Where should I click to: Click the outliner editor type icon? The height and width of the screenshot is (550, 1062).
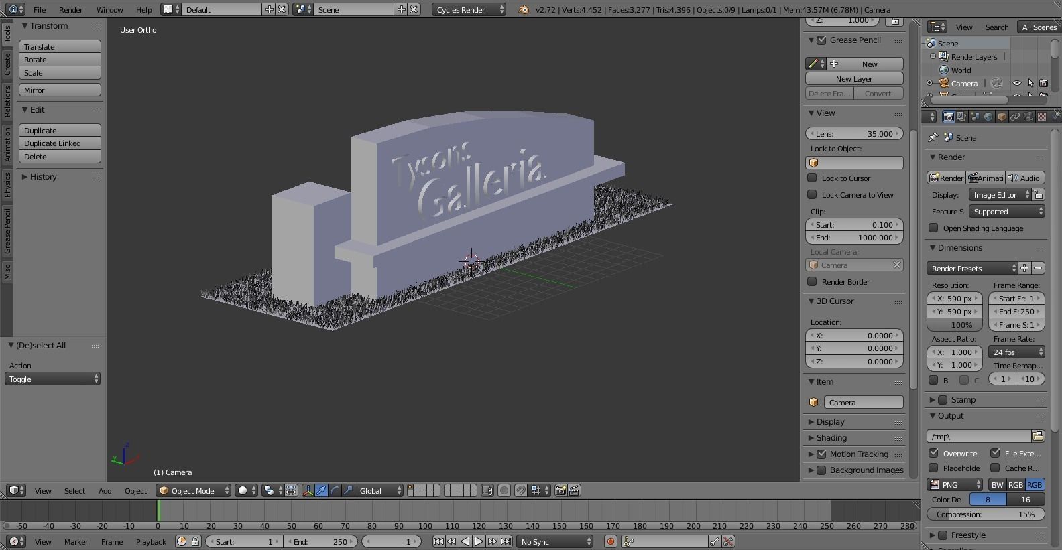937,27
